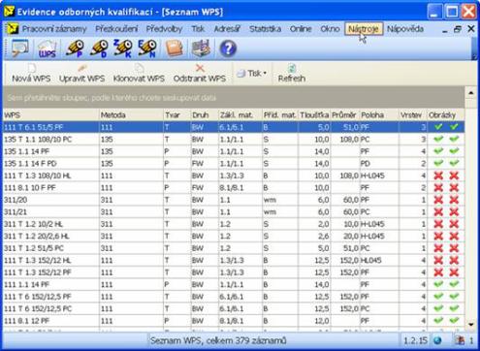480x351 pixels.
Task: Click second green check in row 111 1.1 14 PF
Action: [454, 284]
